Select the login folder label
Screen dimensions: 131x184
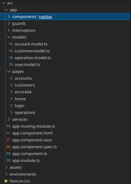tap(19, 106)
